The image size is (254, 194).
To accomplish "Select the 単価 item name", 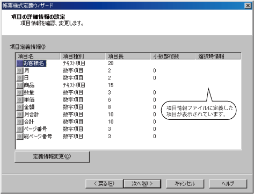I will click(x=29, y=100).
